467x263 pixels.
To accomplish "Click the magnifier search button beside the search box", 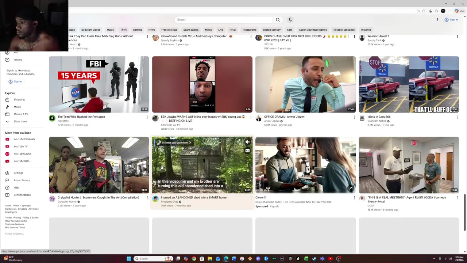I will coord(278,20).
